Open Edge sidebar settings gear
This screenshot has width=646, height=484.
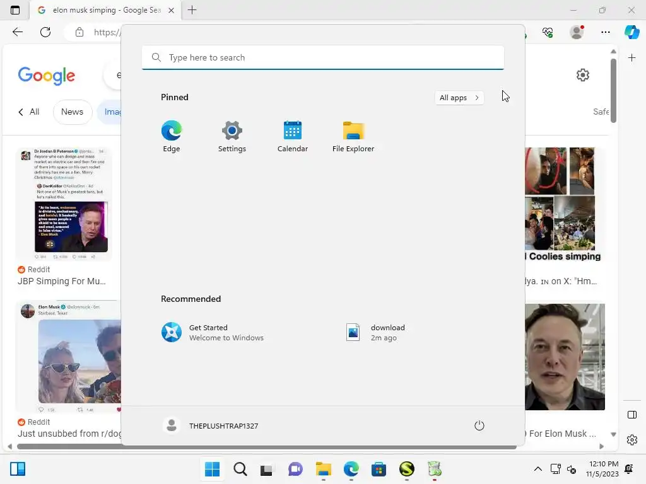(631, 440)
